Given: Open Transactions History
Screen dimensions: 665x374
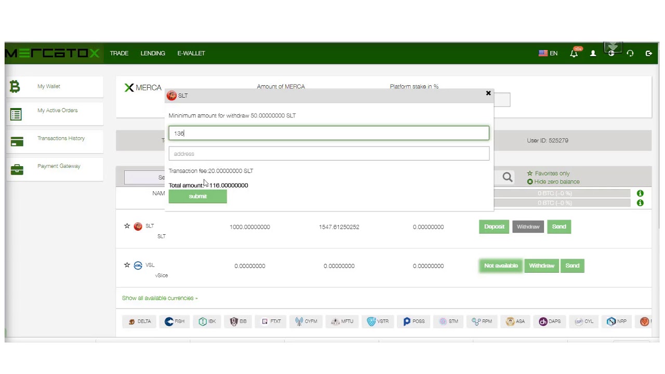Looking at the screenshot, I should click(x=61, y=138).
